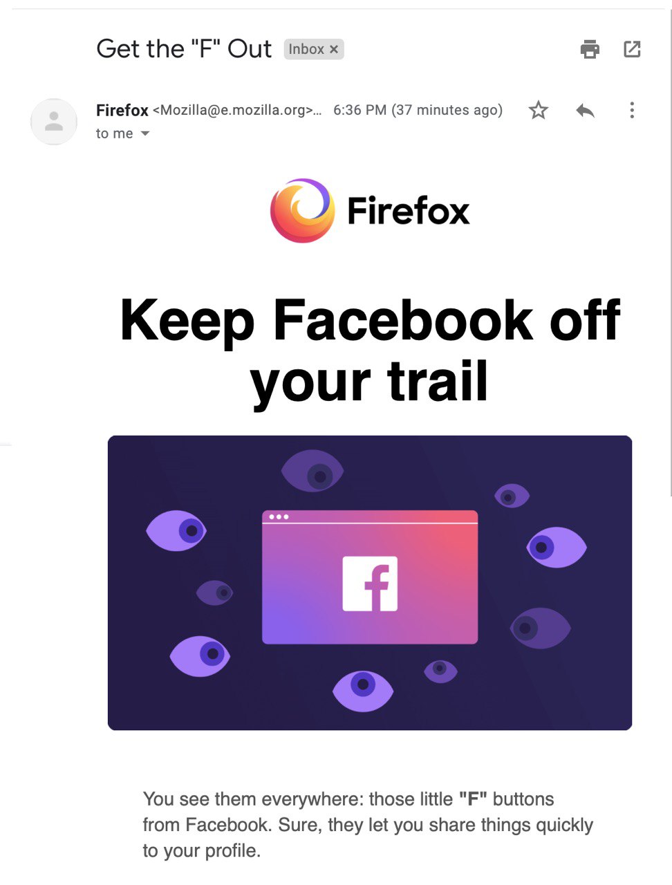672x885 pixels.
Task: Click the paragraph about little "F" buttons
Action: tap(368, 825)
